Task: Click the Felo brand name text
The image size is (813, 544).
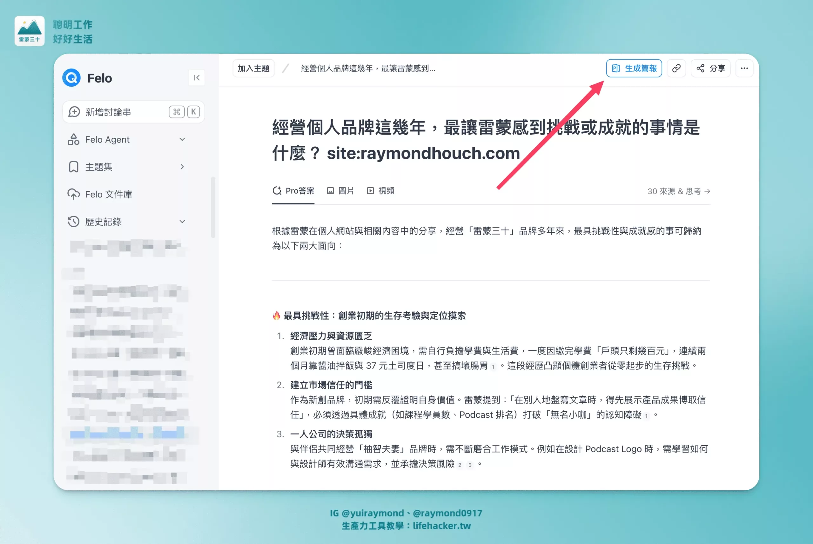Action: click(100, 78)
